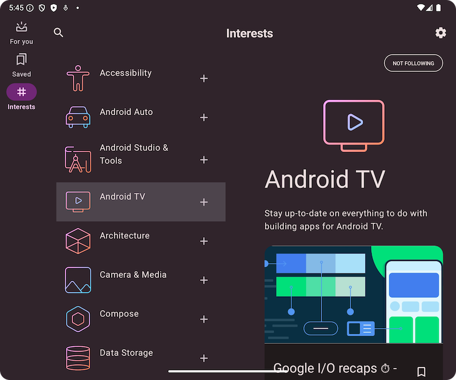The image size is (456, 380).
Task: Select Data Storage topic label
Action: [x=126, y=353]
